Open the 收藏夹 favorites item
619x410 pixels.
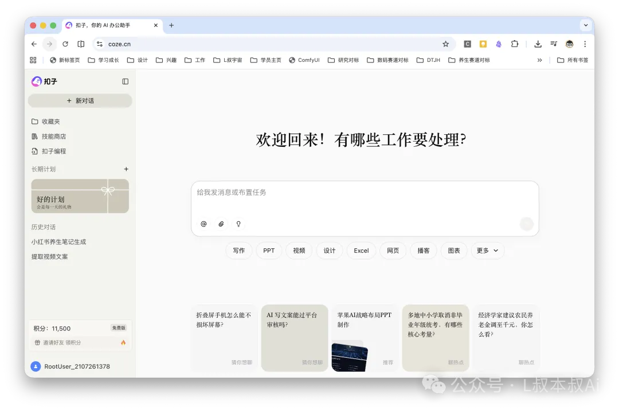point(46,122)
